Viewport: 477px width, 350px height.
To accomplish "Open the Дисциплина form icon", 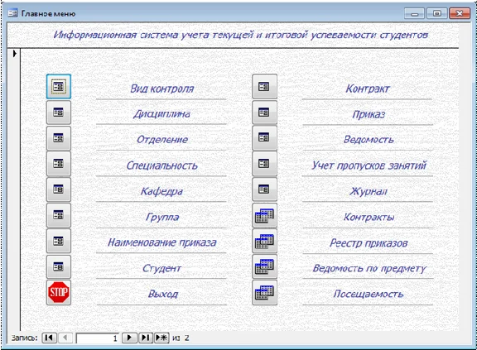I will click(59, 113).
